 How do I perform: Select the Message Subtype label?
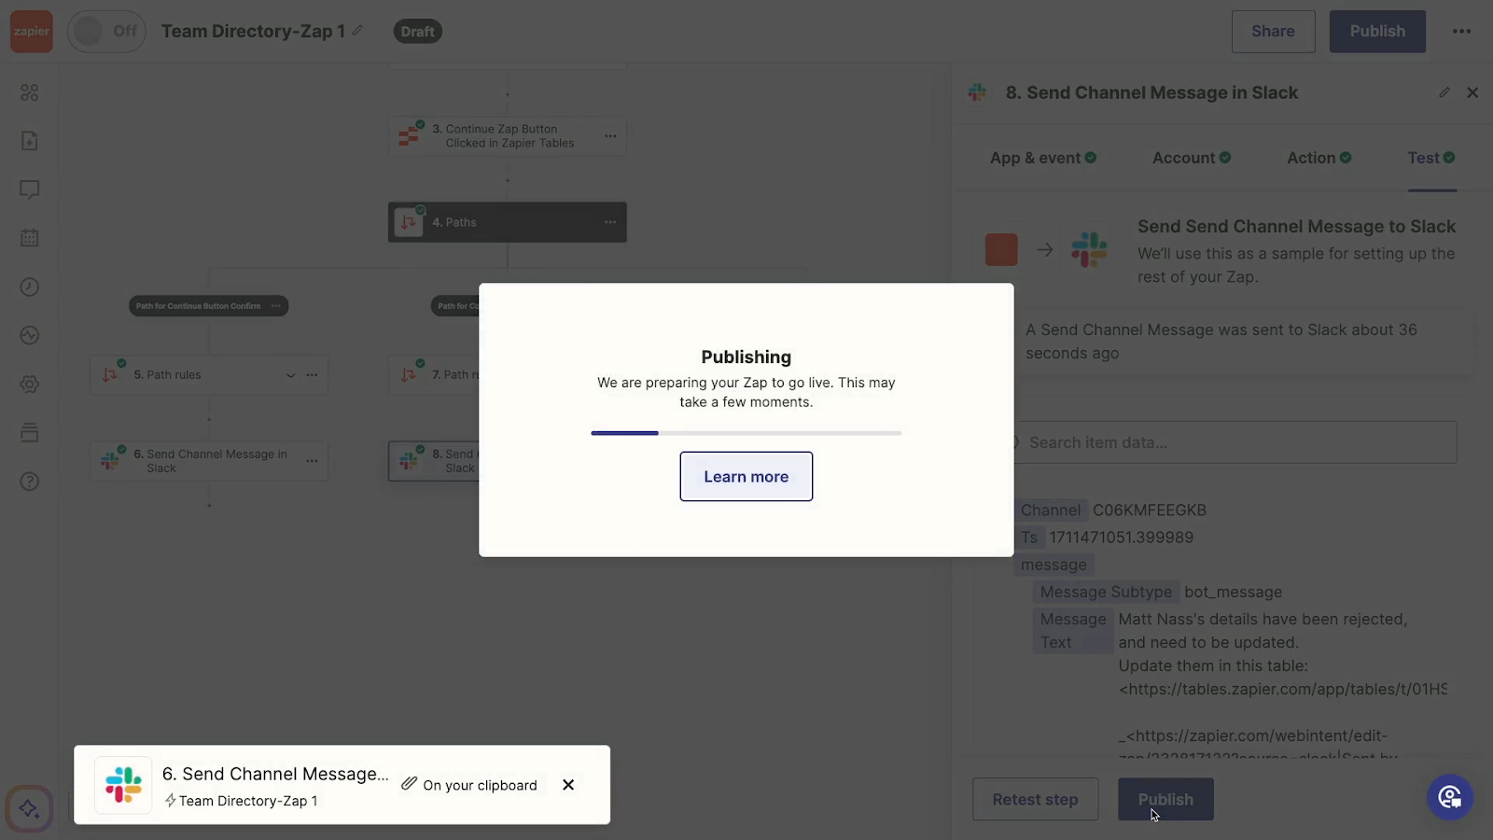click(1106, 592)
